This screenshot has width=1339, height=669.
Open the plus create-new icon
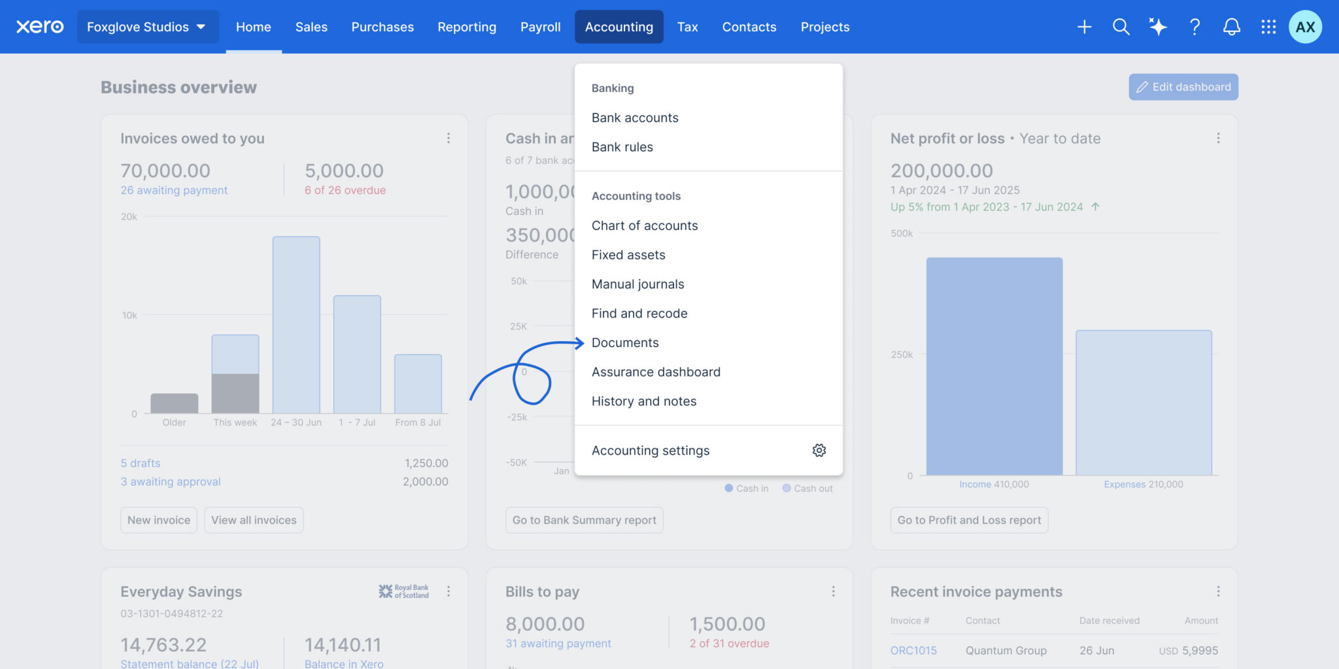point(1084,27)
